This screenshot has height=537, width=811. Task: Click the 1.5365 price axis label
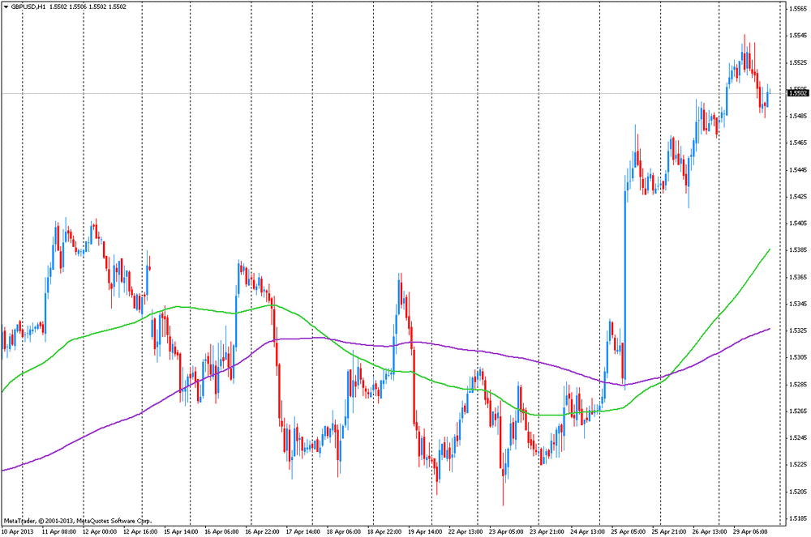click(799, 277)
